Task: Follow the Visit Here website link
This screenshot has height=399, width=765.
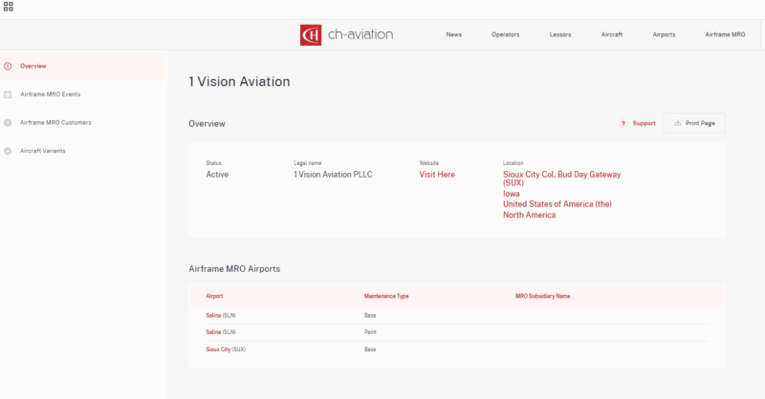Action: (x=437, y=175)
